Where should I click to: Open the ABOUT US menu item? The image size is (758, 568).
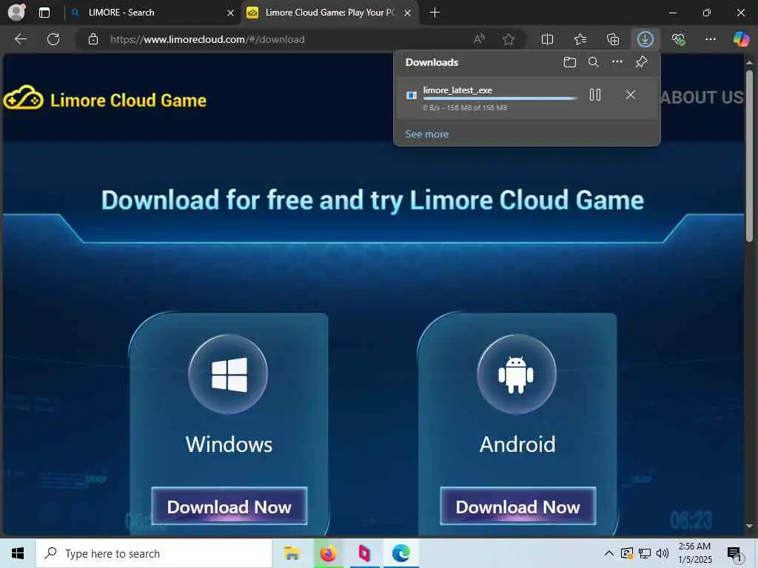click(x=702, y=98)
